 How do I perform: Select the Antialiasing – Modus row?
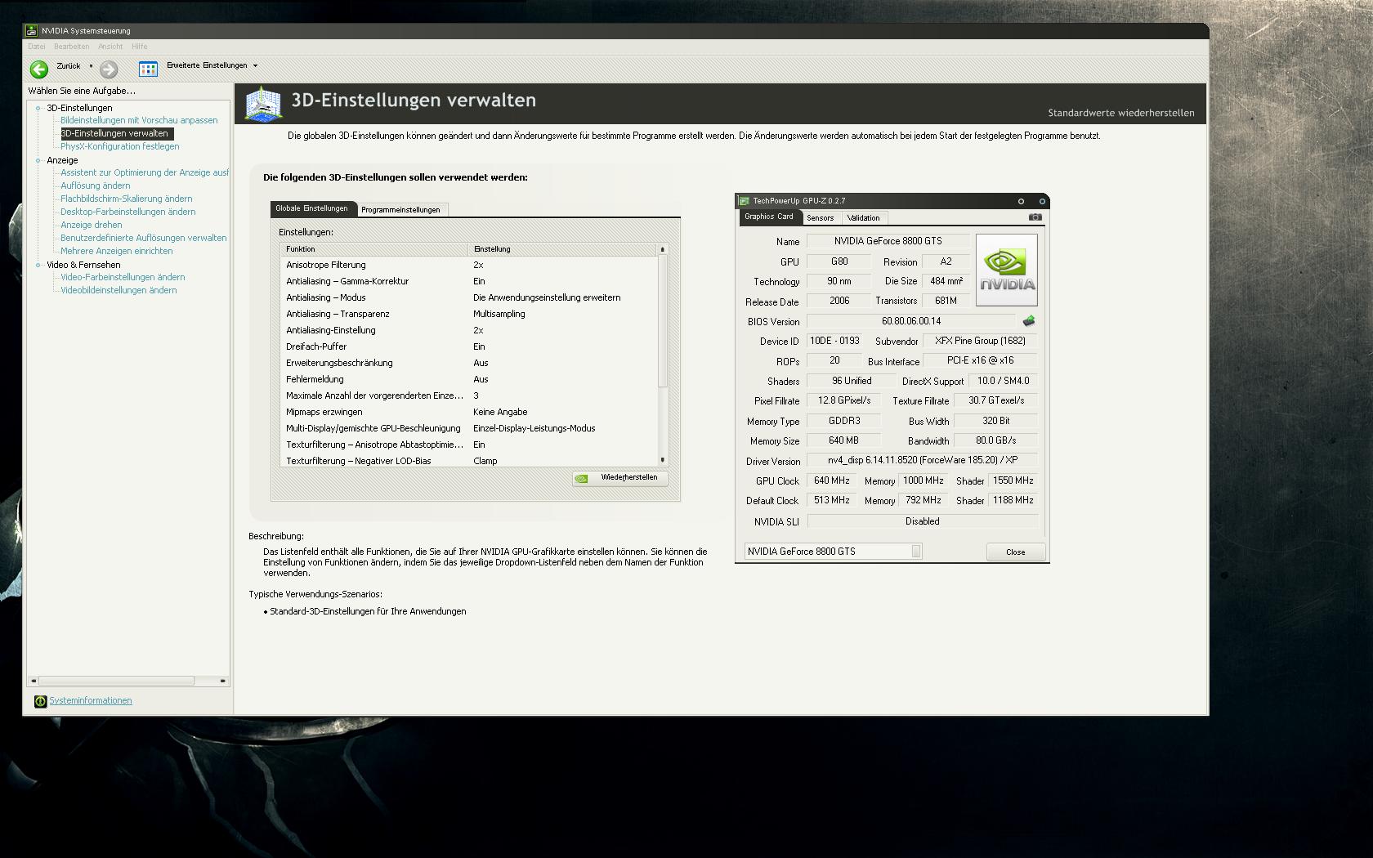[469, 297]
